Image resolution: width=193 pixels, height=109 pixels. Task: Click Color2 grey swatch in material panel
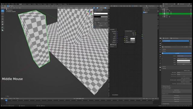tap(183, 62)
